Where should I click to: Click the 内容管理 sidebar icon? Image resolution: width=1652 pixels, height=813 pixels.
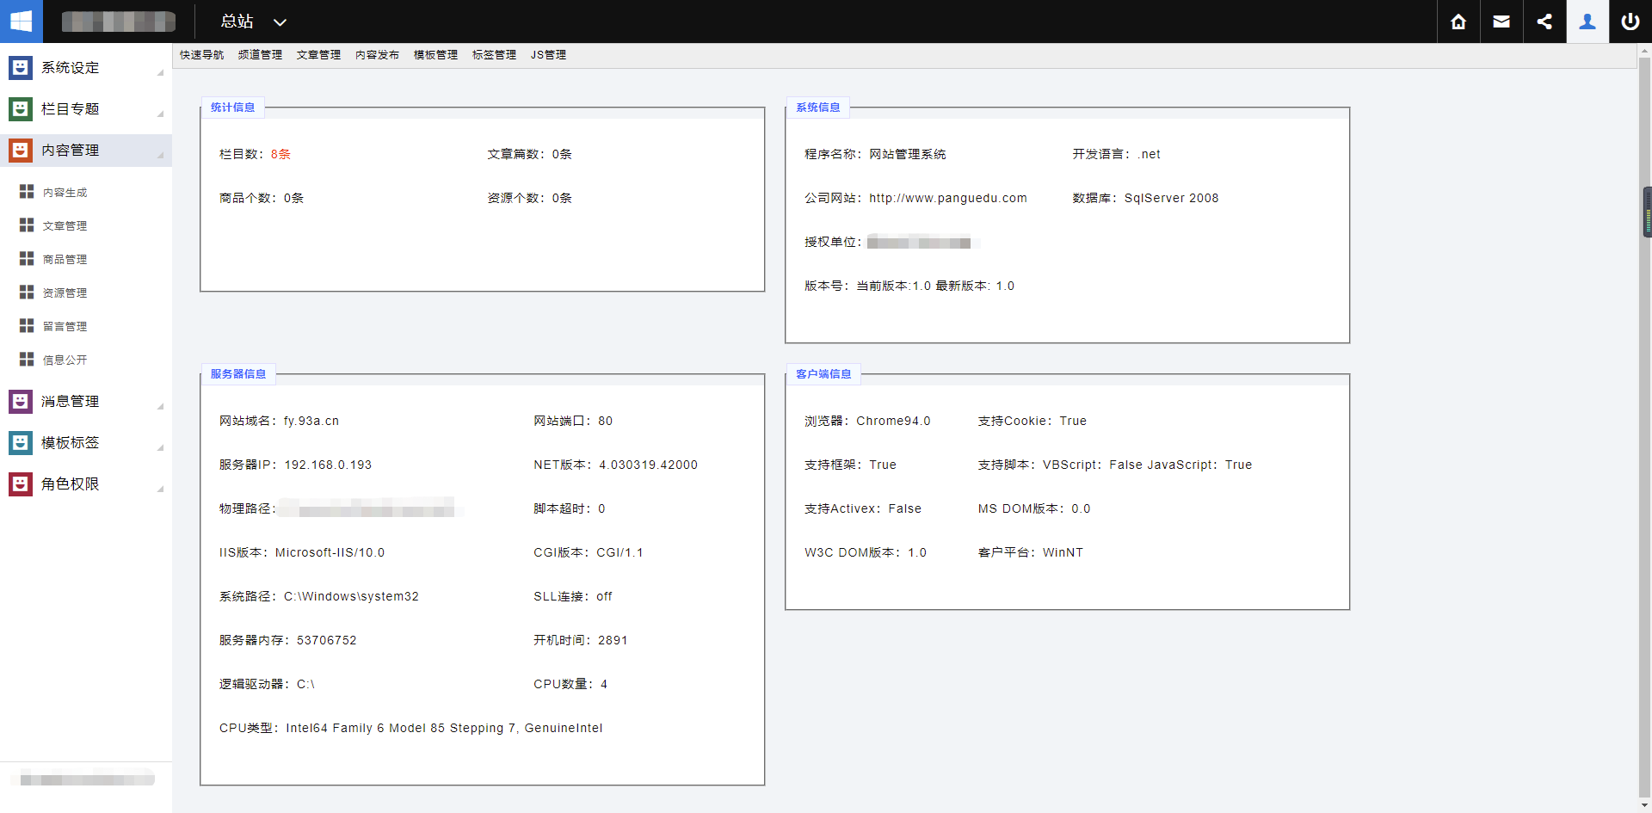coord(21,151)
